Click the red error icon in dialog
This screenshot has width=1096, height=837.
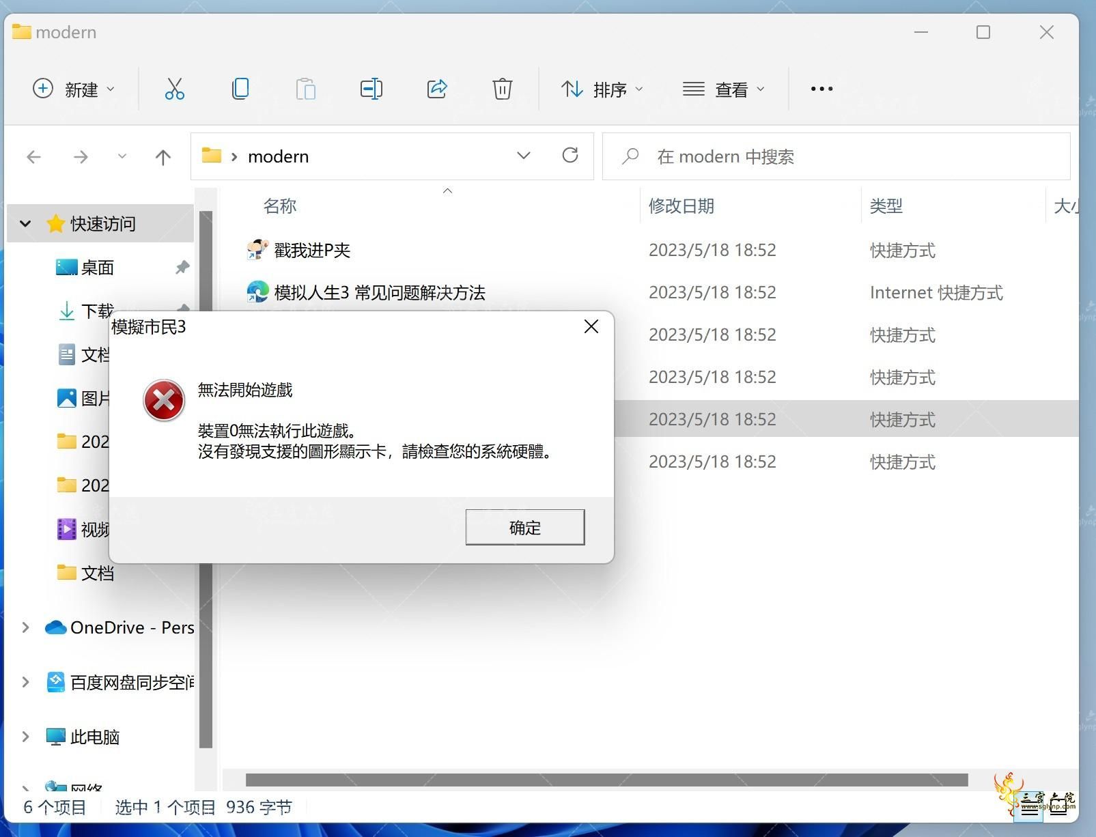(x=164, y=401)
